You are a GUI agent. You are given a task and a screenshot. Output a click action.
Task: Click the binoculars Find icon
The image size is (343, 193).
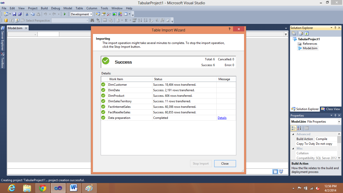92,20
